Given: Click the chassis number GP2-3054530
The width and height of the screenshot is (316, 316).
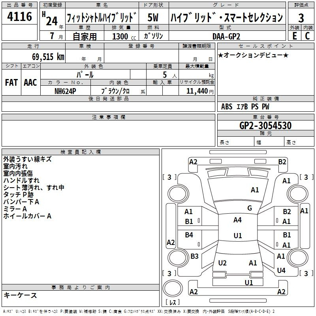Looking at the screenshot, I should point(265,125).
